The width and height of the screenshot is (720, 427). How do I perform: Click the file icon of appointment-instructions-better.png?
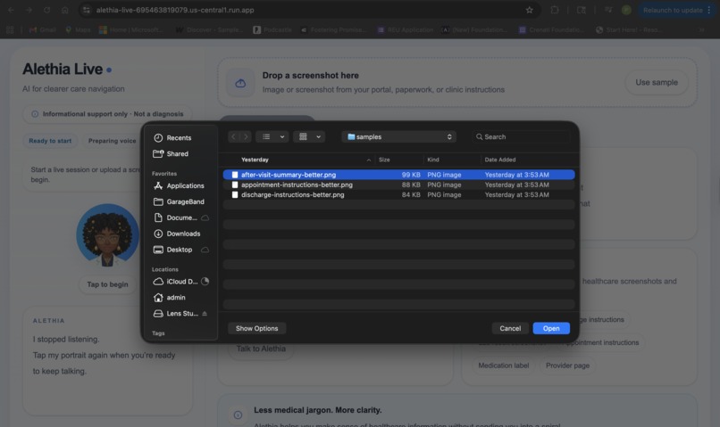235,185
